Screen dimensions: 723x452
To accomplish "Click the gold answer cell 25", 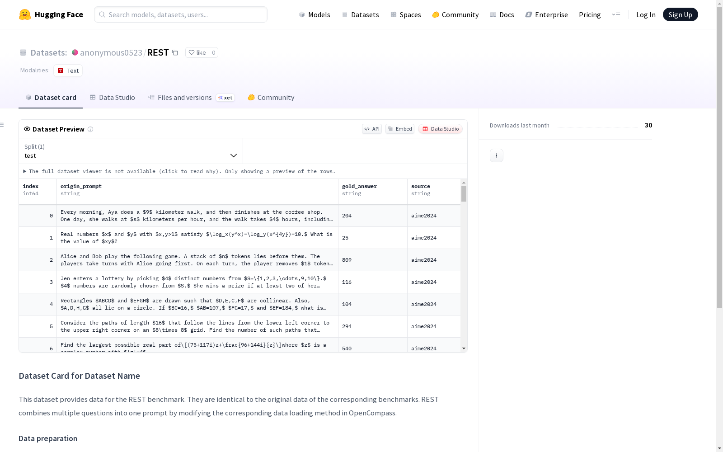I will click(x=373, y=238).
